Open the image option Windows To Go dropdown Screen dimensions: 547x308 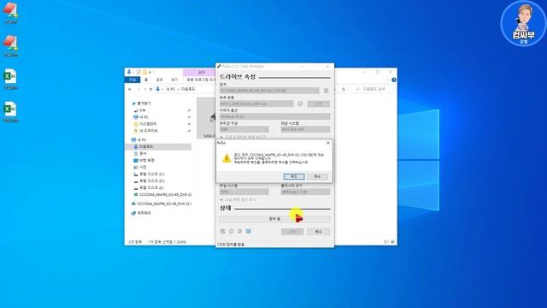point(274,116)
